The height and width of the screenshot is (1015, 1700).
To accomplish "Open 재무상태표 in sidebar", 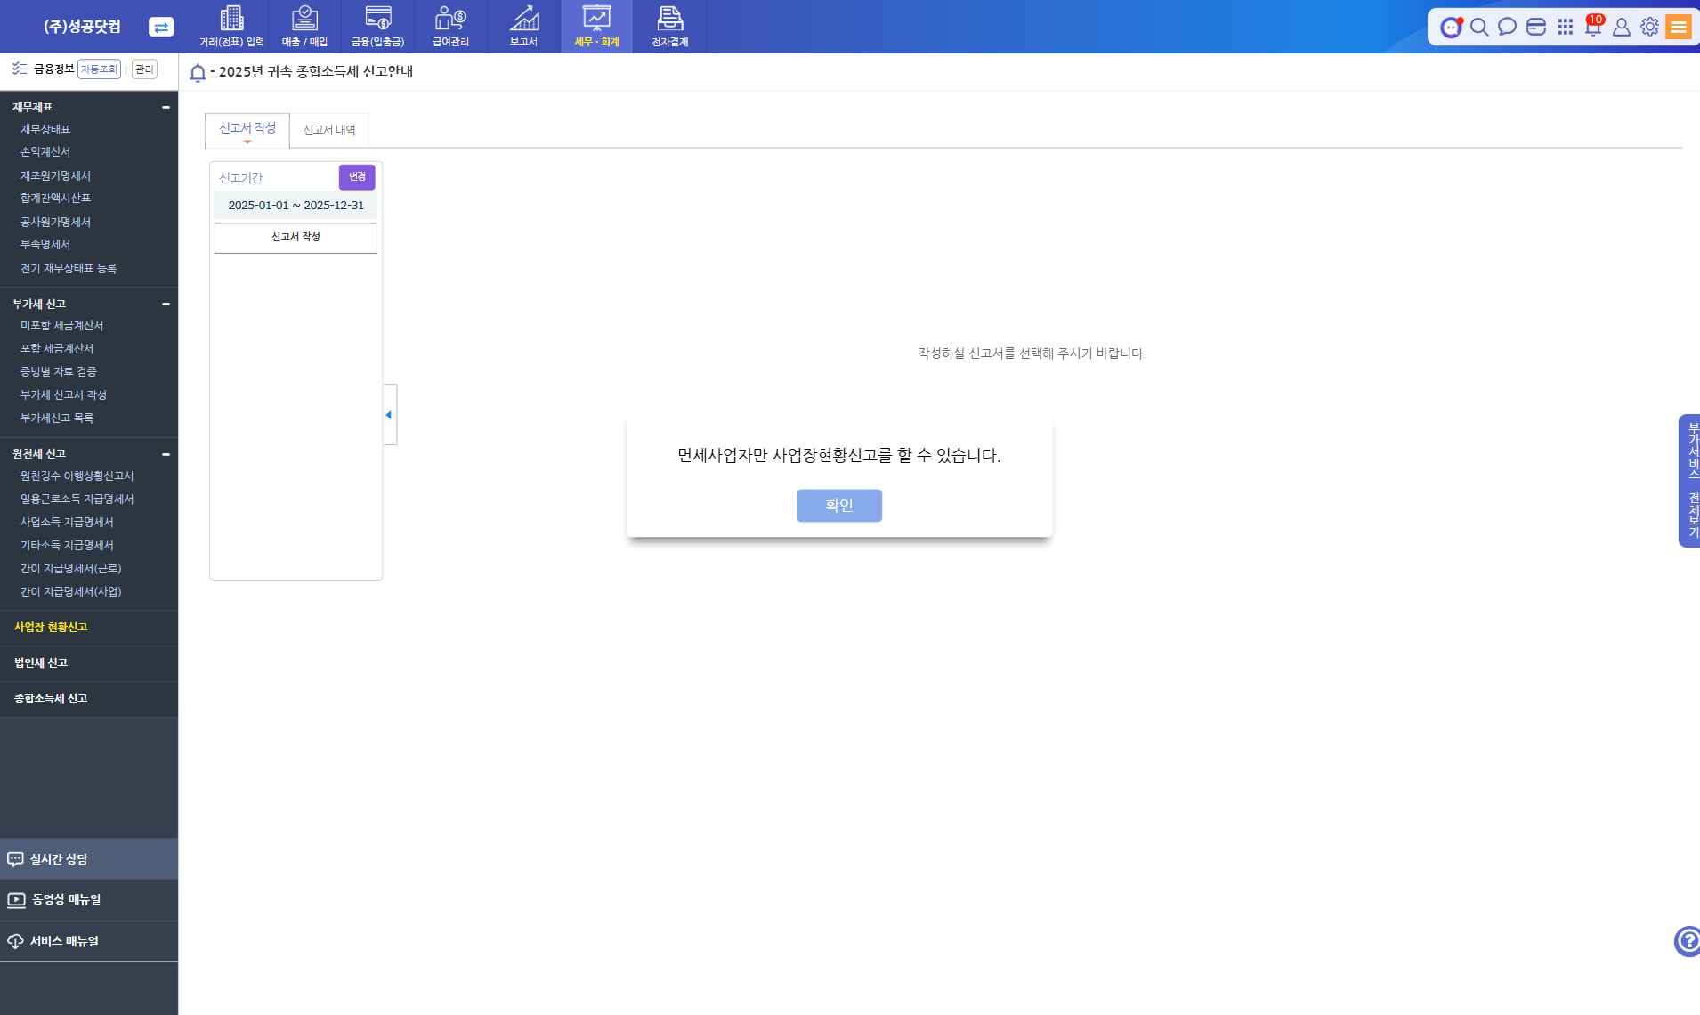I will [45, 129].
